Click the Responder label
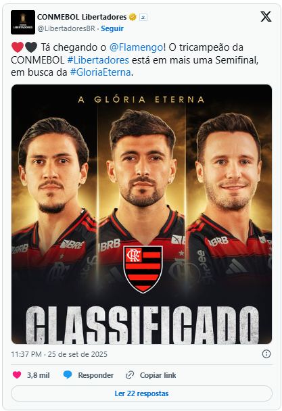This screenshot has height=411, width=282. coord(95,375)
